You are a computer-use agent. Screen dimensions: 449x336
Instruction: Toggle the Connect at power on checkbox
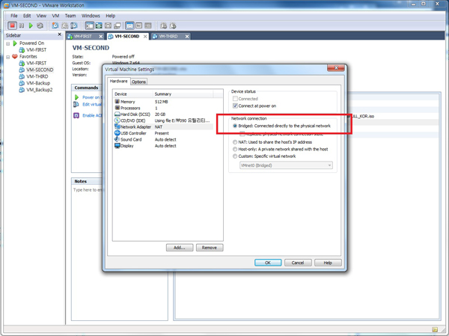point(235,106)
